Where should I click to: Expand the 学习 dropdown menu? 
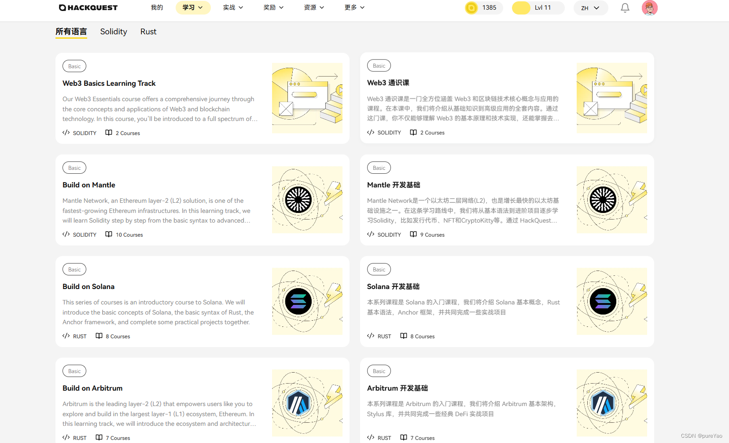pos(193,7)
